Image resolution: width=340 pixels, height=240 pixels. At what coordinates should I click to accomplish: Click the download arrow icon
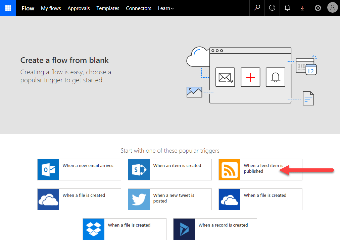(302, 8)
